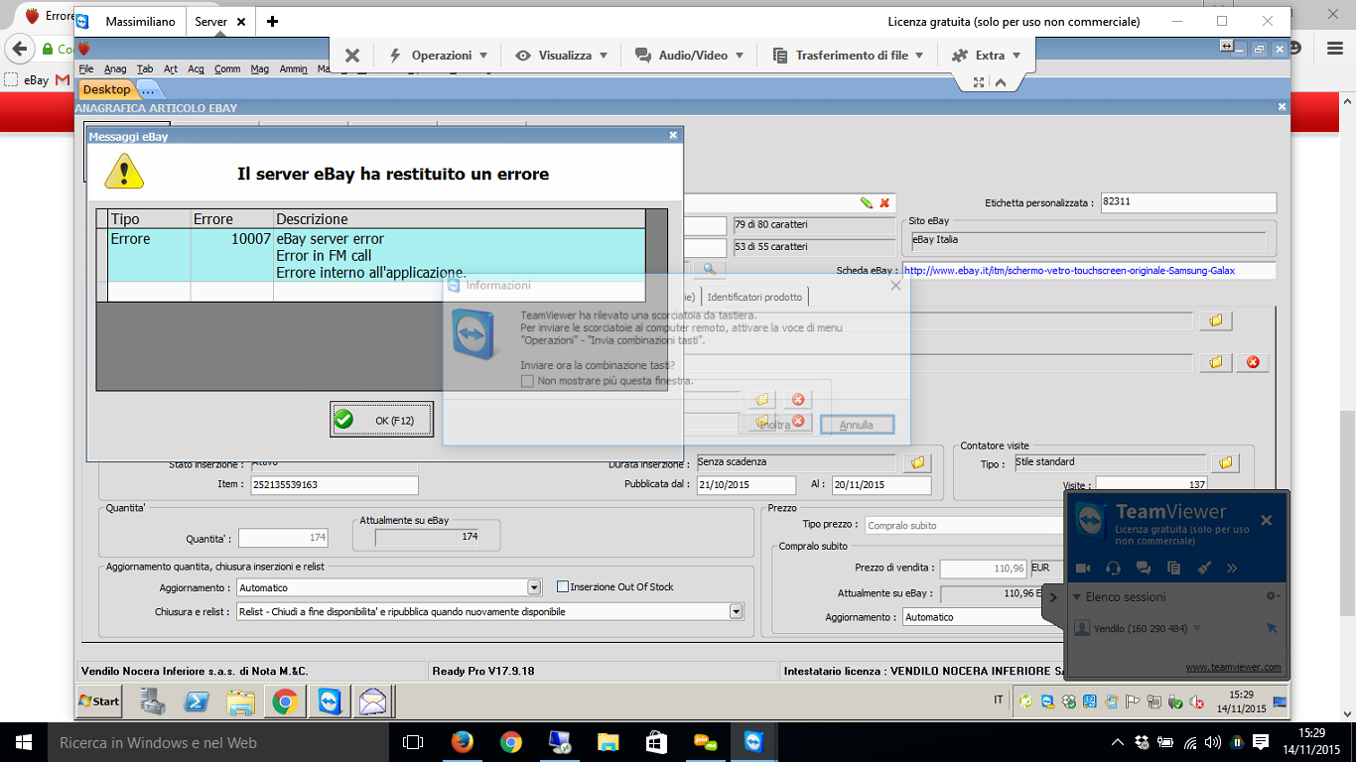The width and height of the screenshot is (1356, 762).
Task: Click browser back arrow button
Action: 19,49
